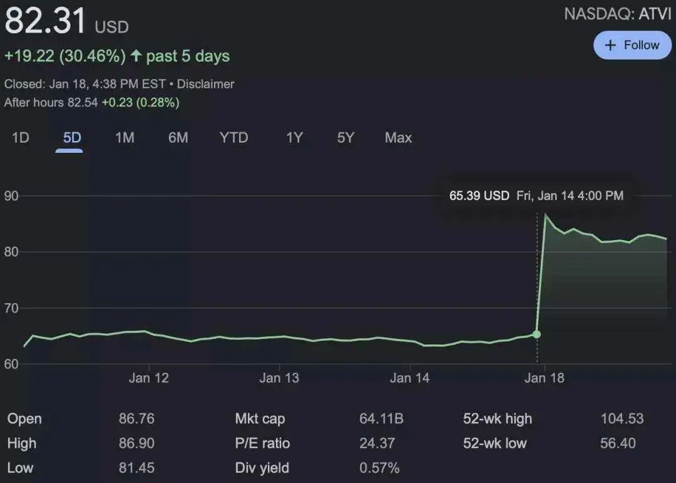Click the 90 y-axis label
The width and height of the screenshot is (676, 483).
click(12, 196)
